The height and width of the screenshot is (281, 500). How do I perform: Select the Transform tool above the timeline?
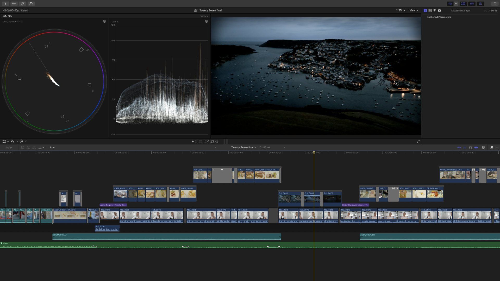(4, 141)
